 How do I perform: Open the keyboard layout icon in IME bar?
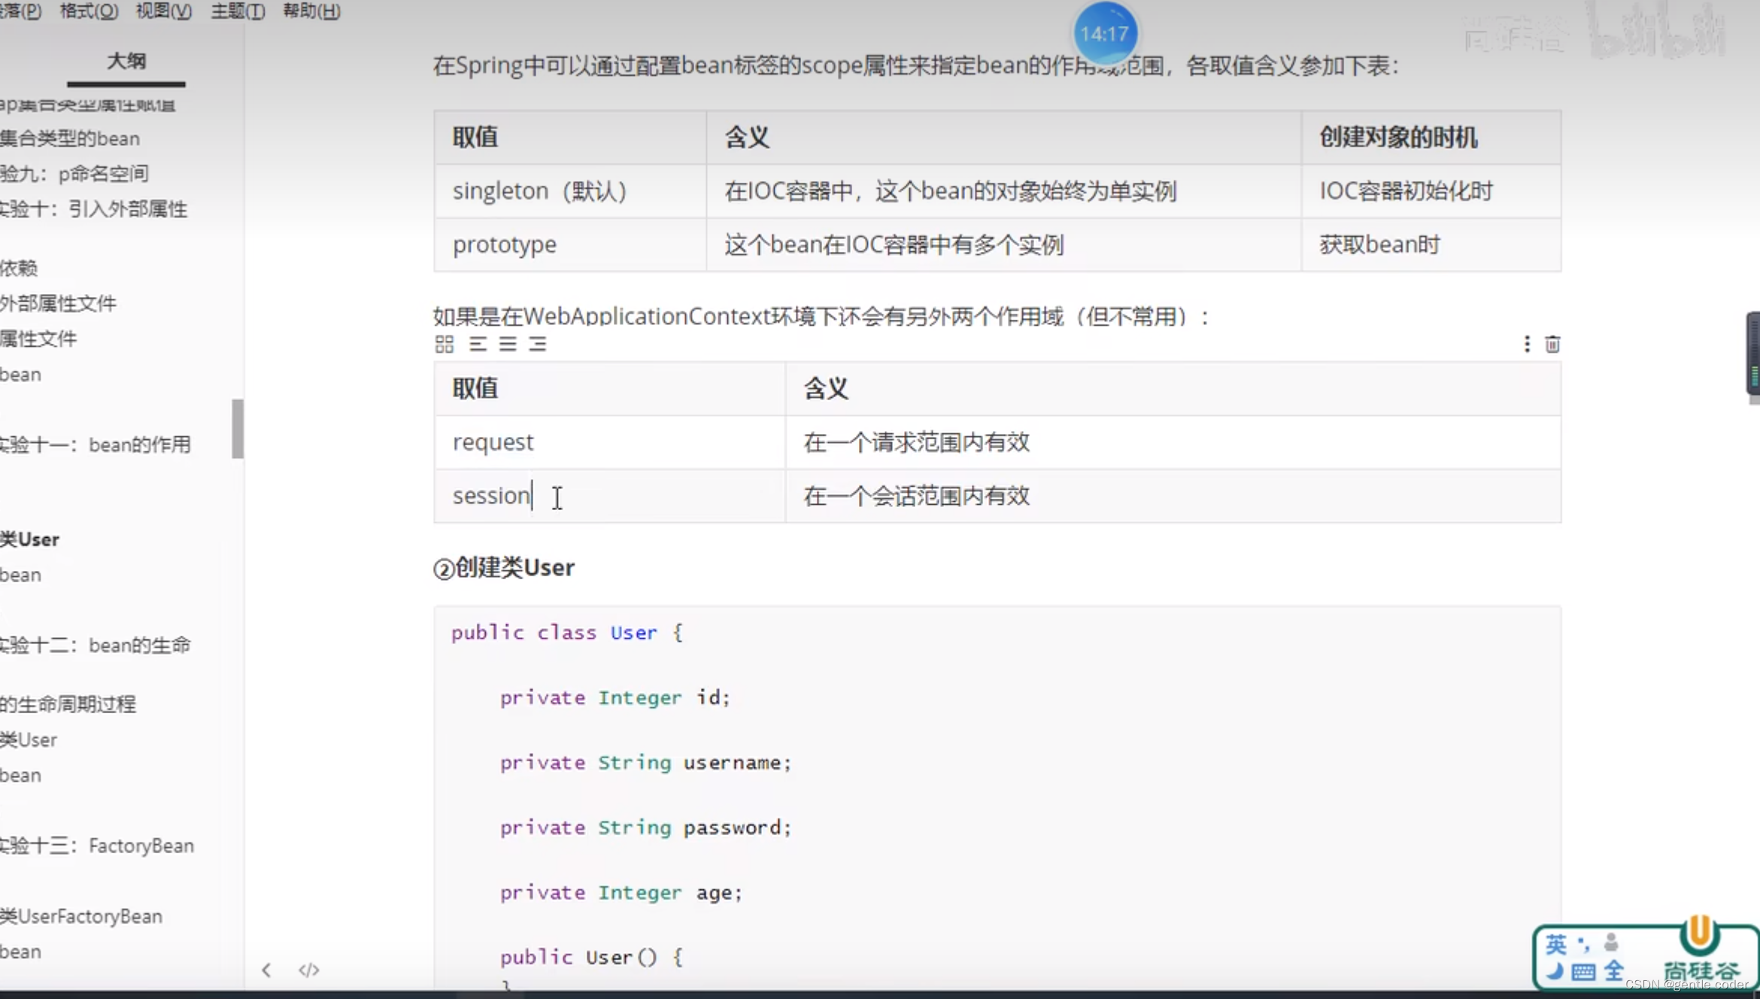1583,971
